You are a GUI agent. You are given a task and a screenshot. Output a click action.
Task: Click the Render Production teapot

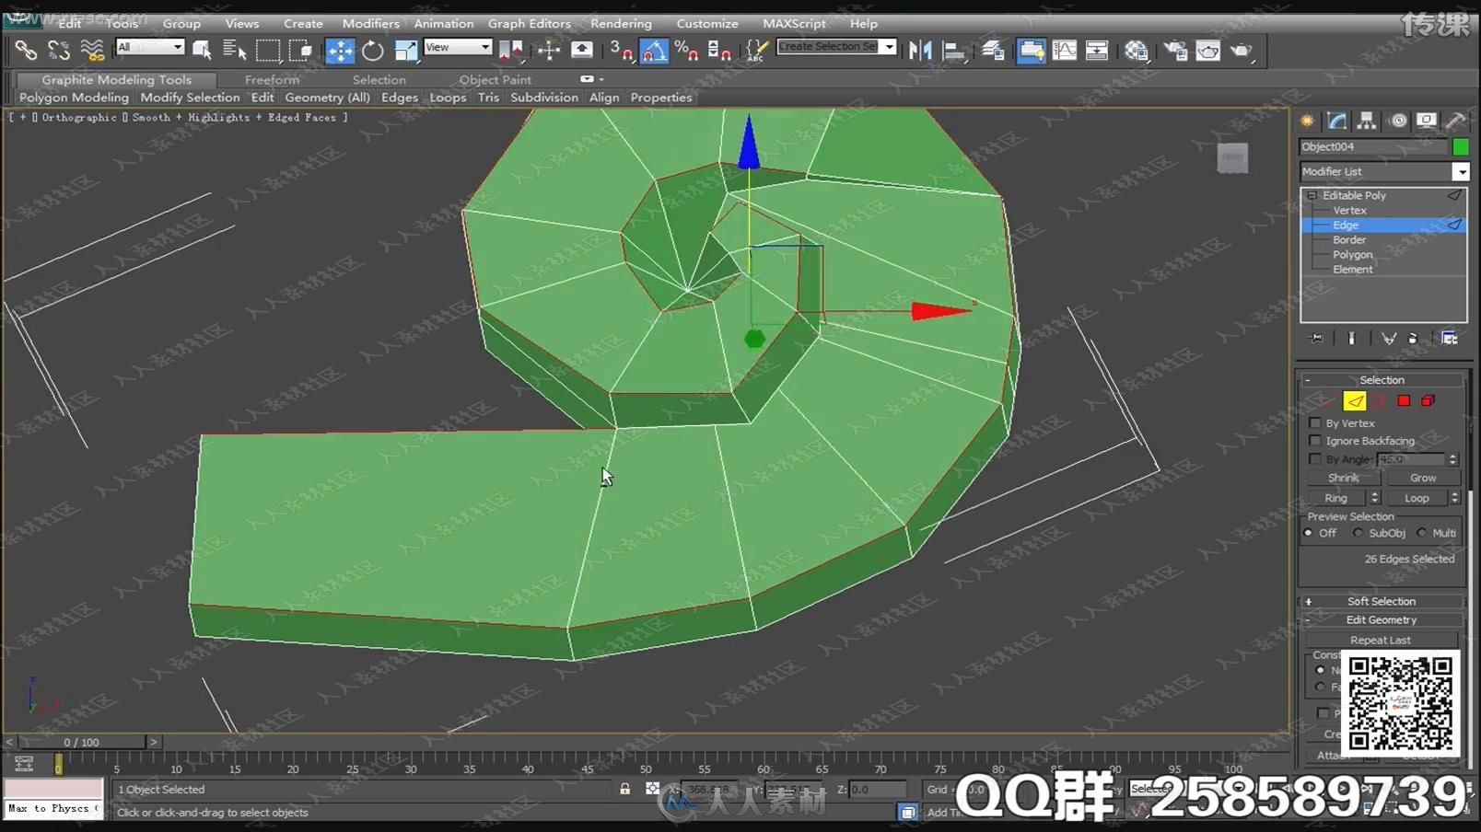(1242, 51)
